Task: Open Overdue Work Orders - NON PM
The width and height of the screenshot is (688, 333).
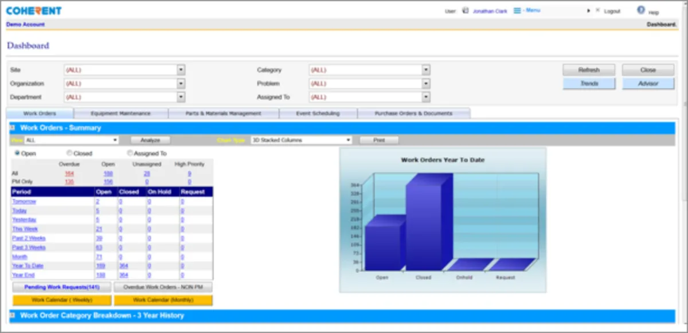Action: pos(163,287)
